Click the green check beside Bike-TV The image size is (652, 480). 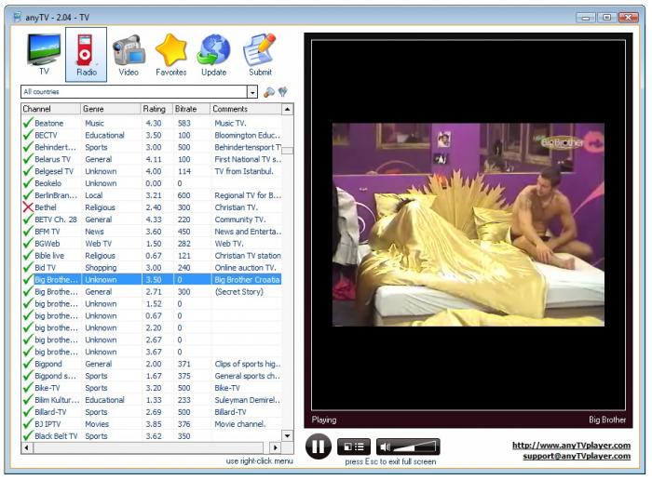pyautogui.click(x=28, y=388)
